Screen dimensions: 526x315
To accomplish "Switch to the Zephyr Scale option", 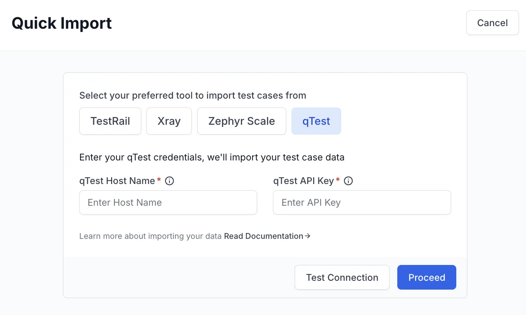I will 242,121.
